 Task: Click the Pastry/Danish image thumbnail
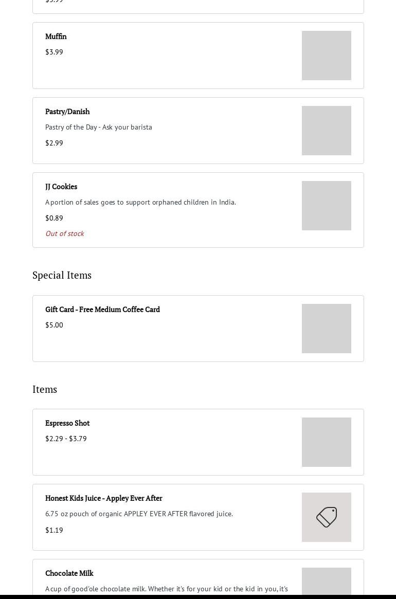tap(327, 131)
